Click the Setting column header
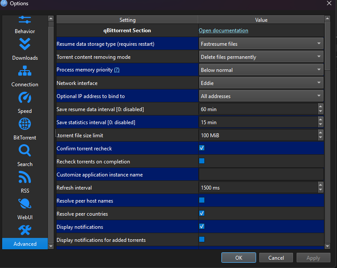 coord(127,20)
